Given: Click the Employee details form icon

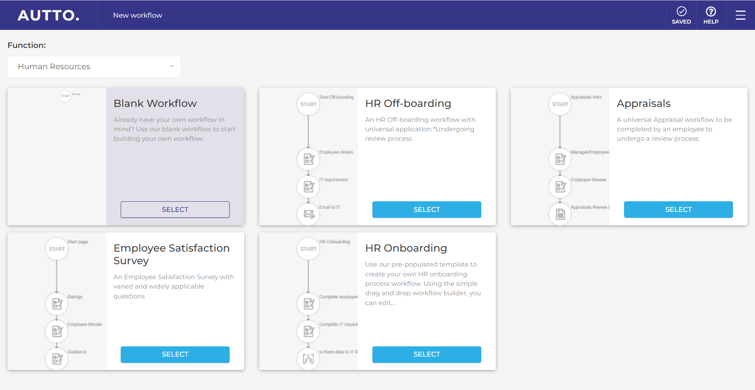Looking at the screenshot, I should (x=309, y=159).
